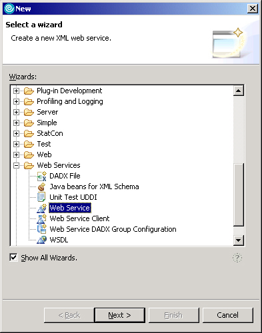Select the 'Simple' folder label
The height and width of the screenshot is (333, 262).
(x=47, y=123)
